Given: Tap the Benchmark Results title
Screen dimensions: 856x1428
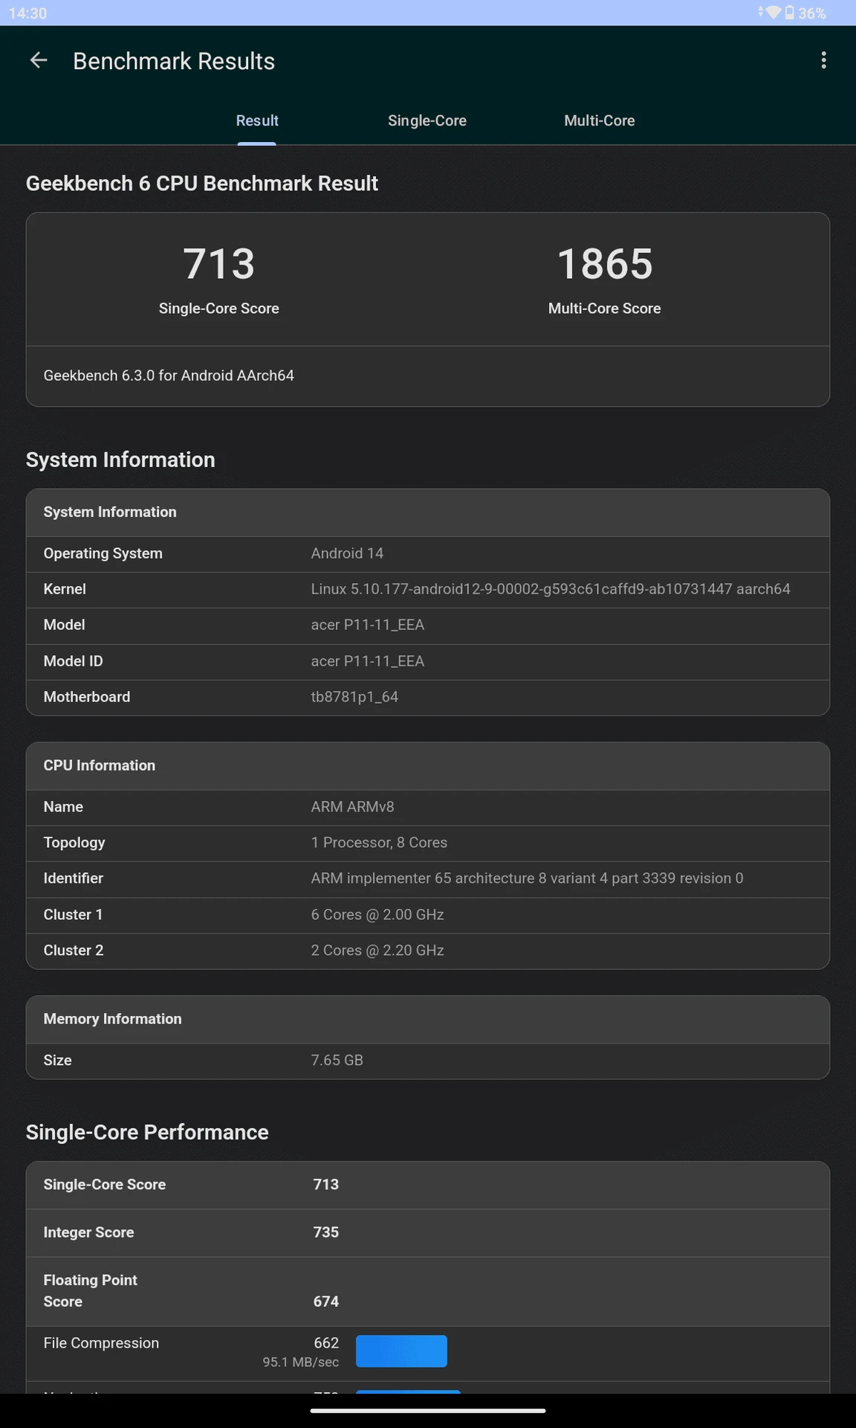Looking at the screenshot, I should click(x=174, y=61).
